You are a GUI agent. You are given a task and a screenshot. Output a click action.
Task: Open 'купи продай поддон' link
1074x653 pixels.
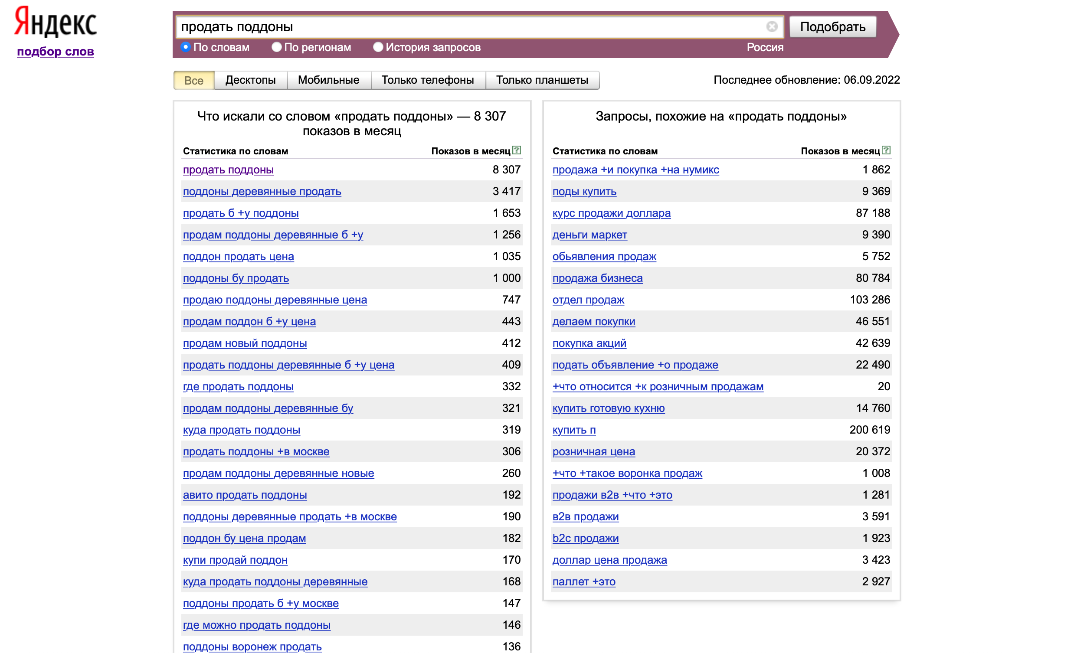[x=236, y=561]
